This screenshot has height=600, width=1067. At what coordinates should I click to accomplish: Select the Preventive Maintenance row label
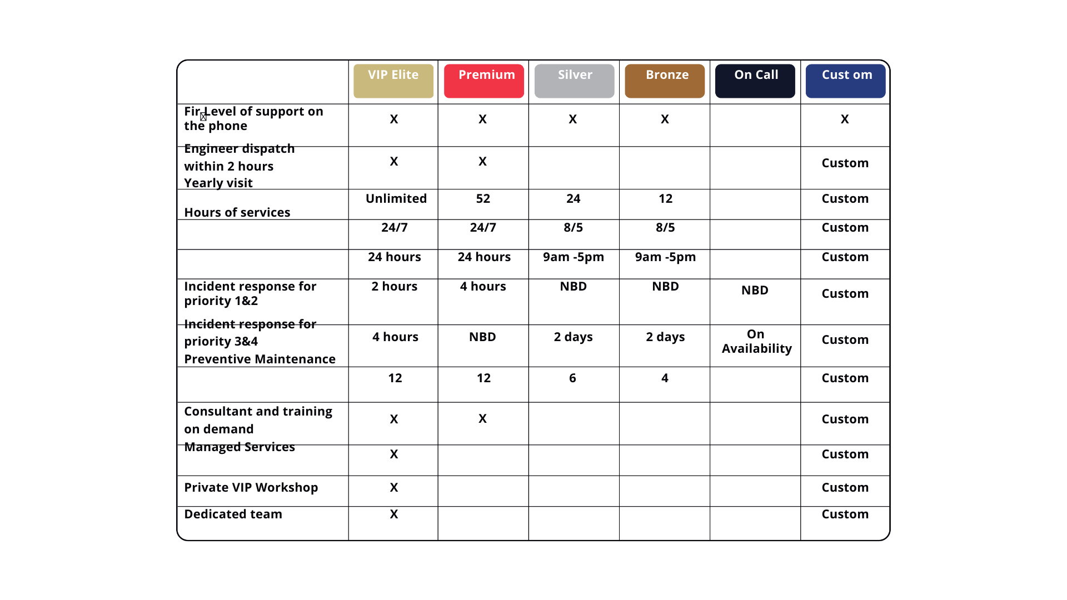coord(260,359)
